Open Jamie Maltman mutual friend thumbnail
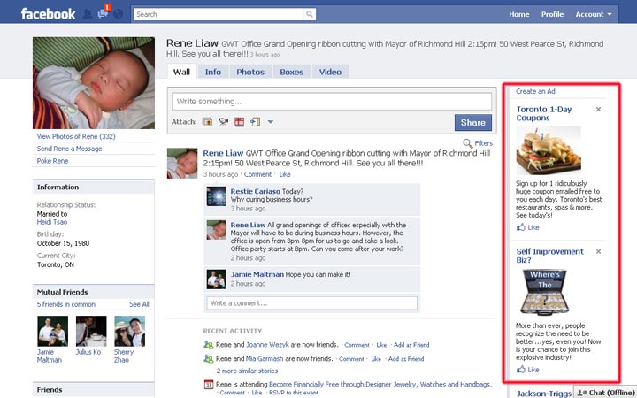This screenshot has height=398, width=637. (52, 331)
